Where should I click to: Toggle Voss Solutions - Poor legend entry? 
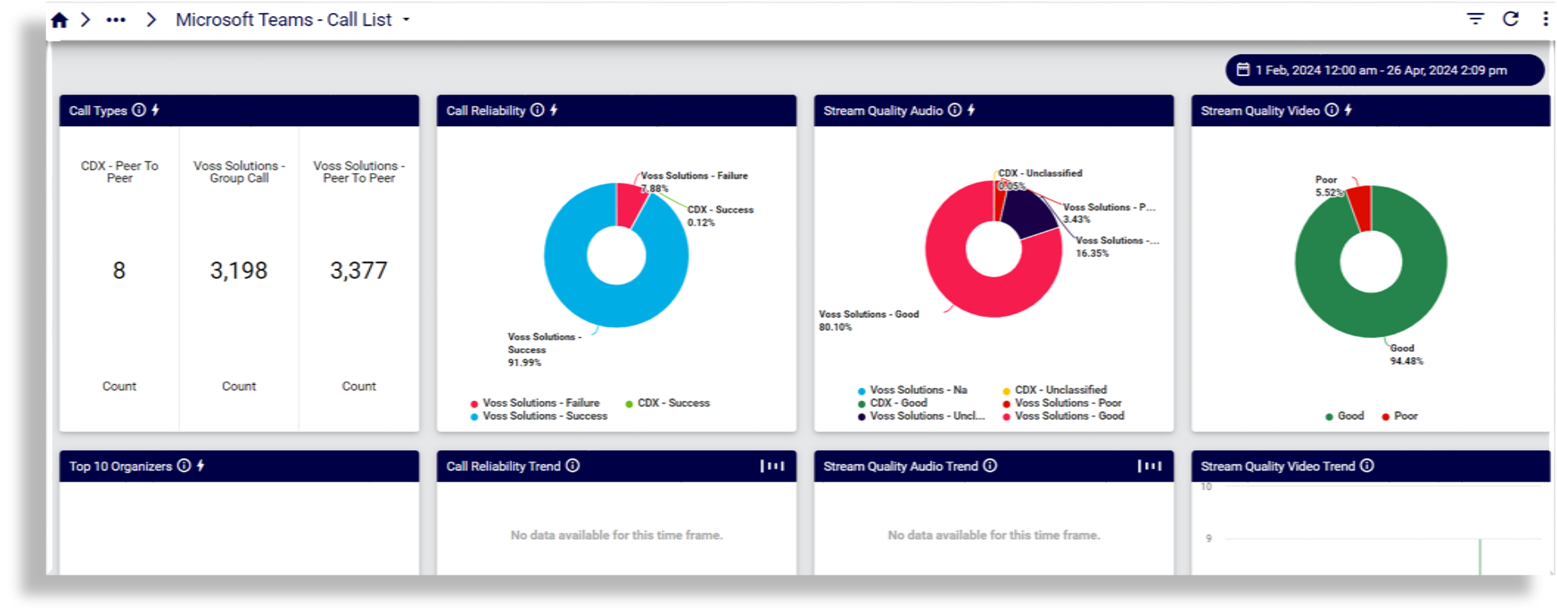[x=1063, y=403]
